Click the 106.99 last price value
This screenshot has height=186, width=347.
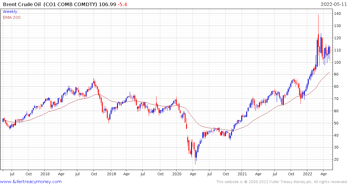point(107,4)
